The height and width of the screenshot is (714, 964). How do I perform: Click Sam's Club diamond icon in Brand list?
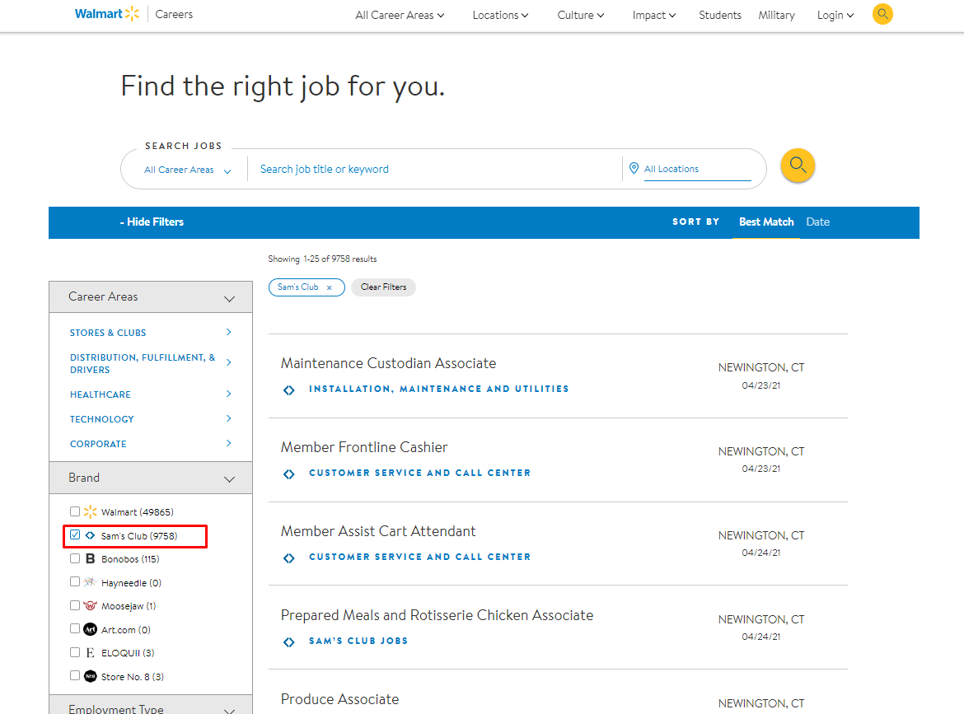coord(91,535)
